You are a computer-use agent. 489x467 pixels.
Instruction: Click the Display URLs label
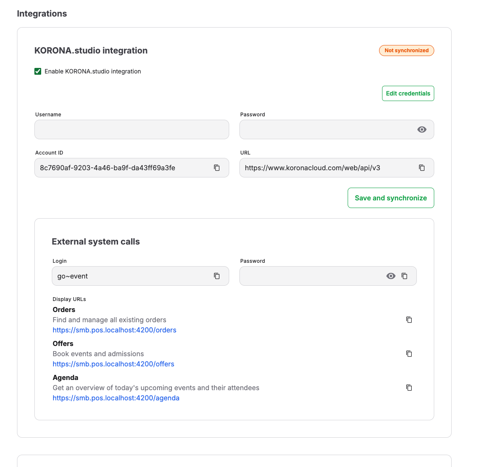69,299
